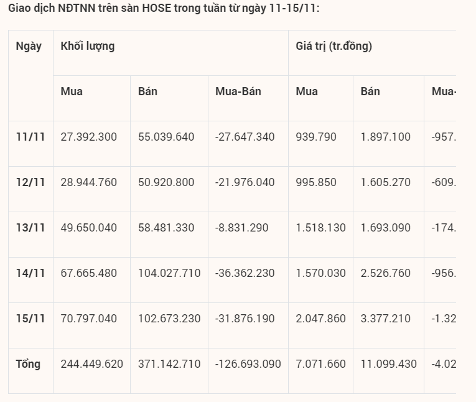Click the Khối lượng header cell
476x402 pixels.
point(88,46)
